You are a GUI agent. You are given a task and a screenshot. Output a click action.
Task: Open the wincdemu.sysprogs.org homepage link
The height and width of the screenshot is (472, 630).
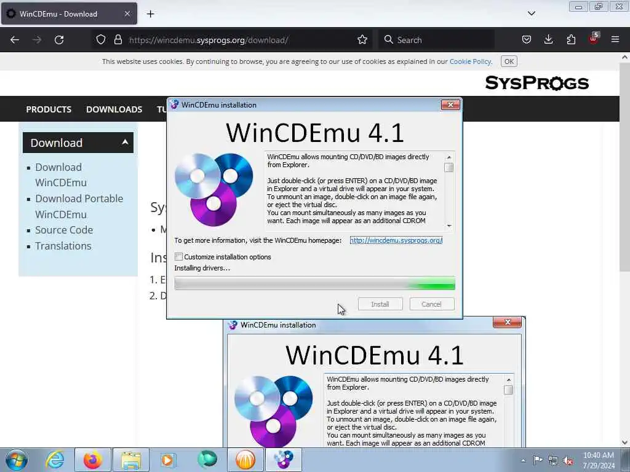[x=396, y=240]
